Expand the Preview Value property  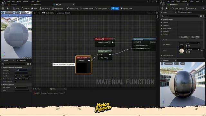[2, 79]
